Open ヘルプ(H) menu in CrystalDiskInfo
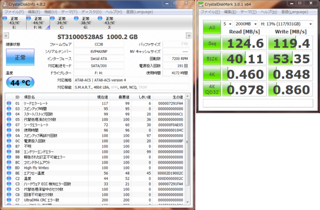Screen dimensions: 320x210 [x=114, y=12]
